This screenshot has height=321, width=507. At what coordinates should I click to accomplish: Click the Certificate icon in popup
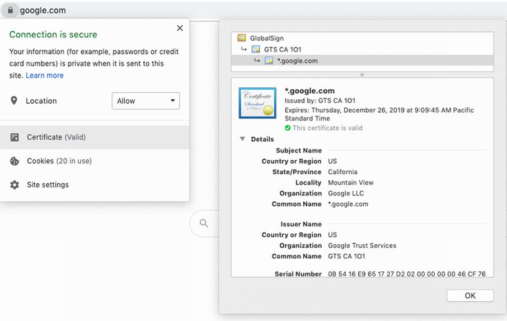point(15,137)
